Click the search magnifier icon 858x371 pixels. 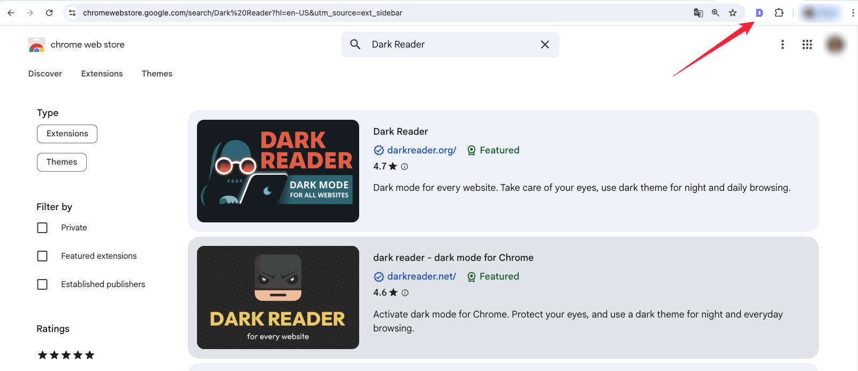pyautogui.click(x=355, y=44)
